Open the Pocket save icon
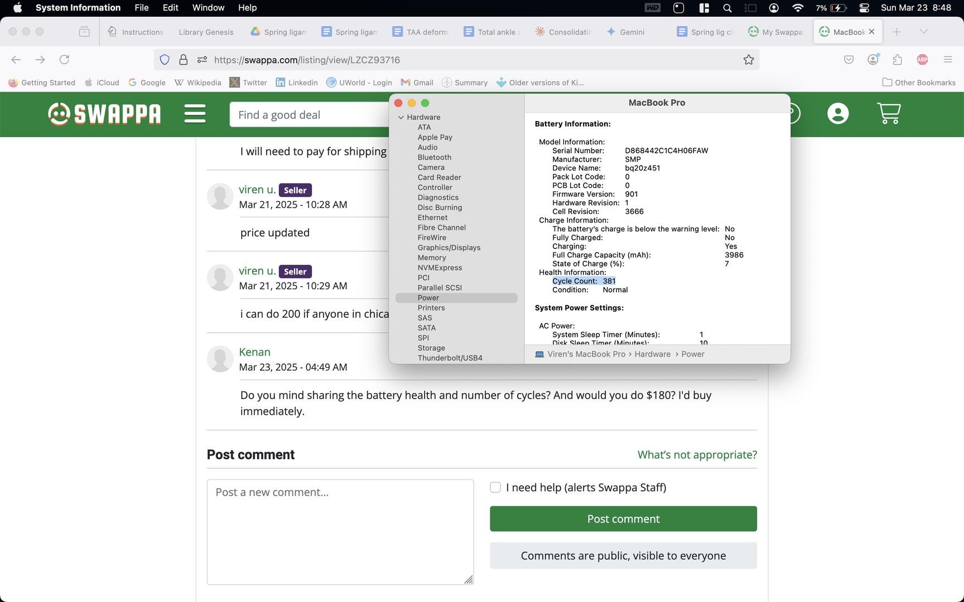This screenshot has height=602, width=964. click(x=849, y=60)
